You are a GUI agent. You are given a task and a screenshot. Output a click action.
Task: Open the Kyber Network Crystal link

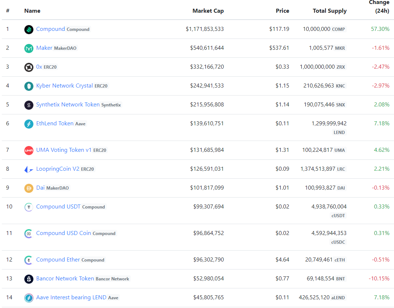tap(65, 85)
